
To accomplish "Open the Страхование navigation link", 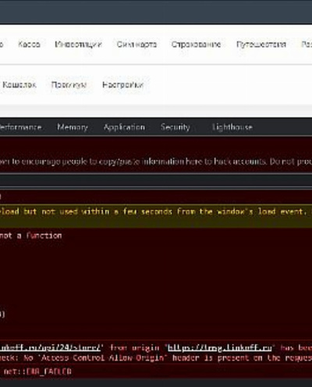I will [x=196, y=44].
